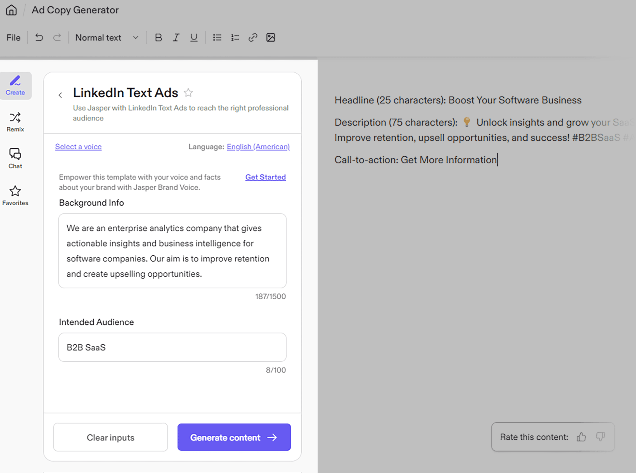Open the File menu

pos(13,37)
